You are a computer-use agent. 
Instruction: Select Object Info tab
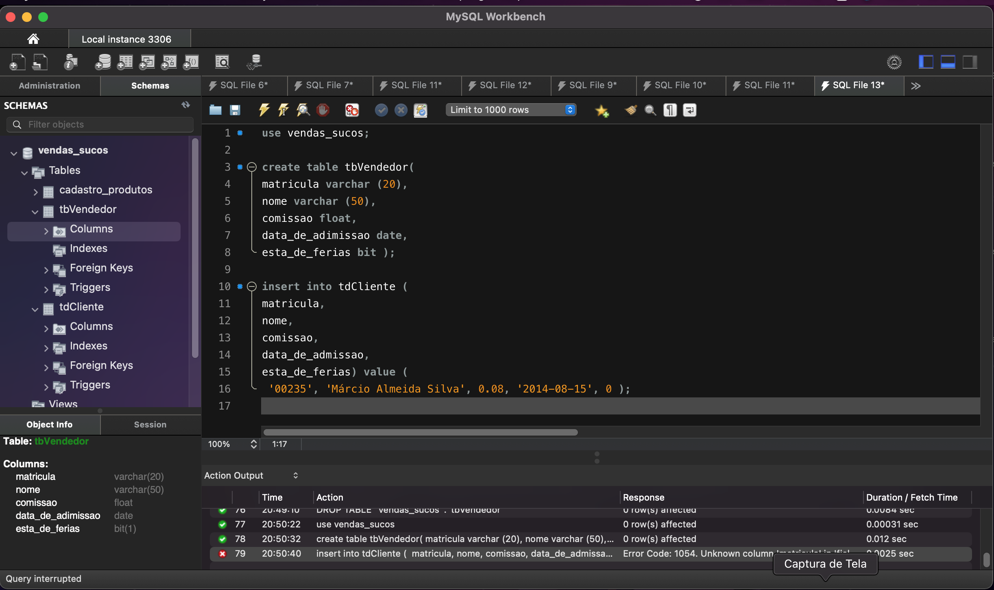point(50,425)
